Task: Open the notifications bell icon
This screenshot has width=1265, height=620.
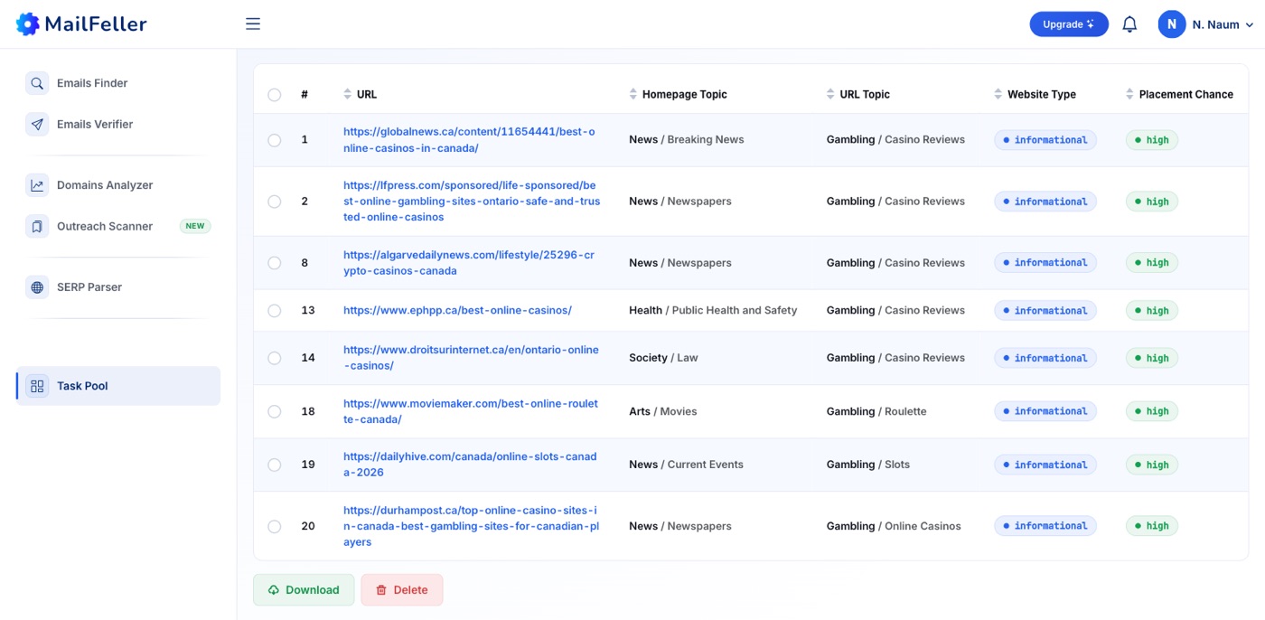Action: click(1129, 24)
